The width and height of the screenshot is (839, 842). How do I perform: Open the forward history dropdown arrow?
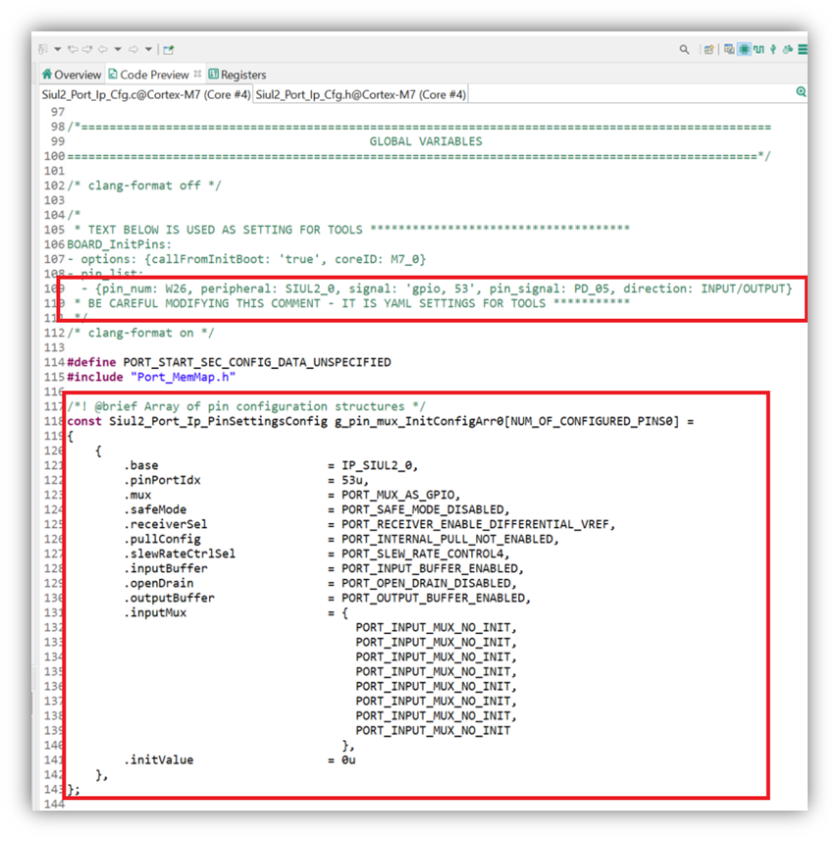click(x=148, y=49)
